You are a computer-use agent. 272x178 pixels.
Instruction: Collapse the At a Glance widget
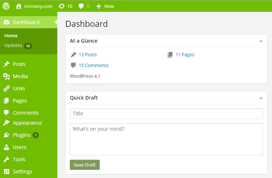tap(261, 41)
